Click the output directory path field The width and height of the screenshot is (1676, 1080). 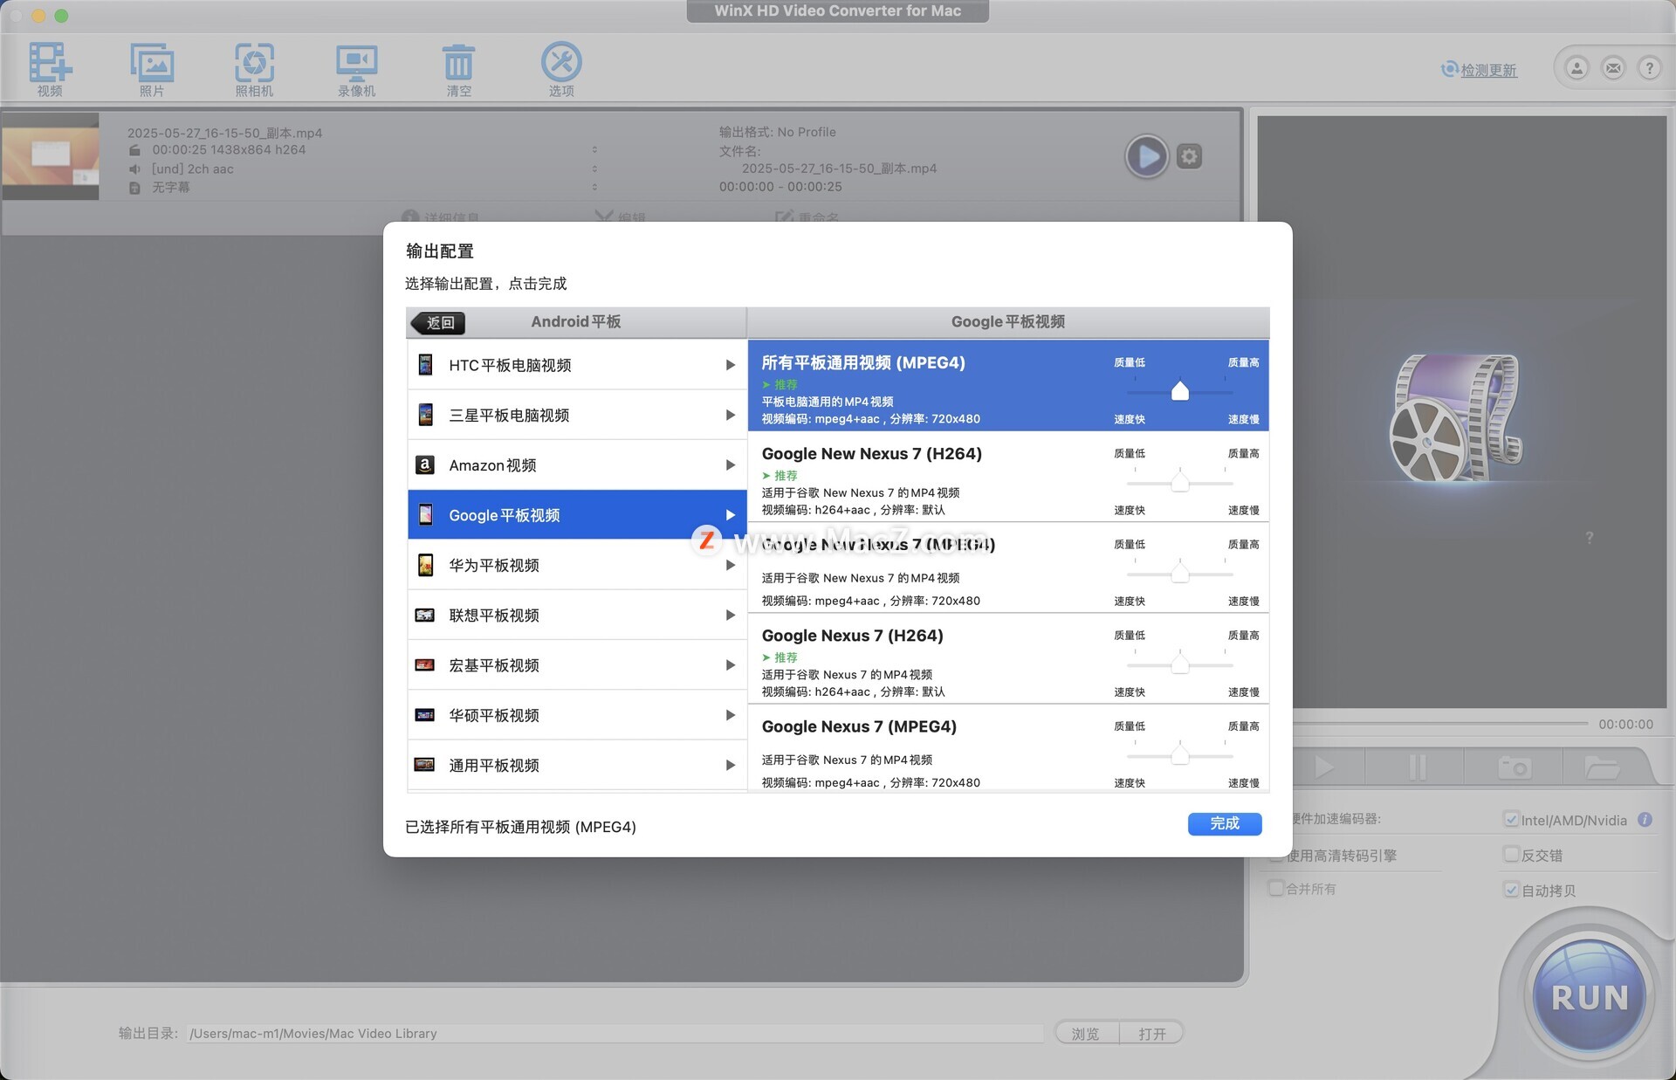coord(615,1033)
